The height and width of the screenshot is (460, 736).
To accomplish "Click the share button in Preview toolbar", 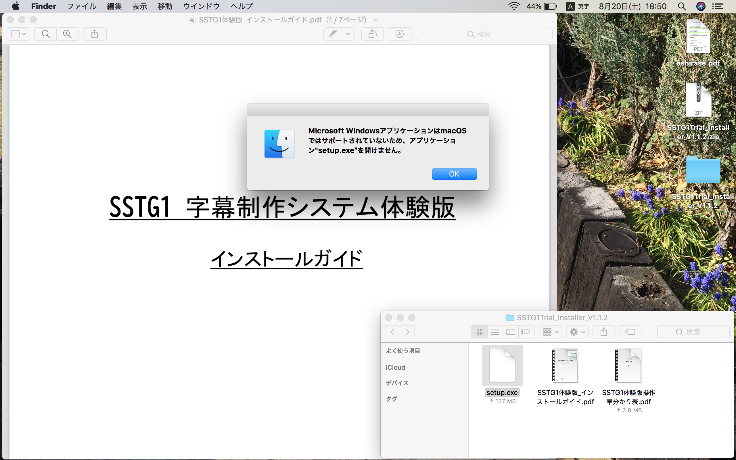I will tap(95, 34).
